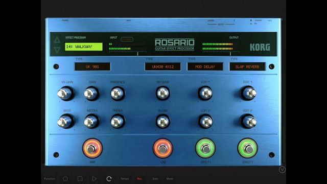The image size is (327, 184).
Task: Toggle the Solo button
Action: coord(155,178)
